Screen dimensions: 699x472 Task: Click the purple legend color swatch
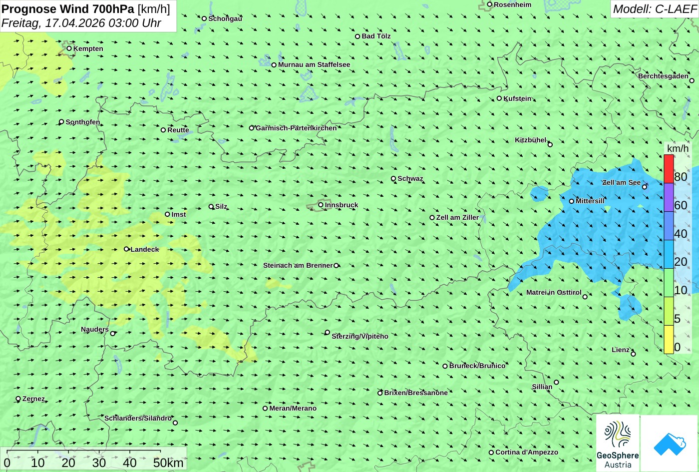click(x=669, y=197)
